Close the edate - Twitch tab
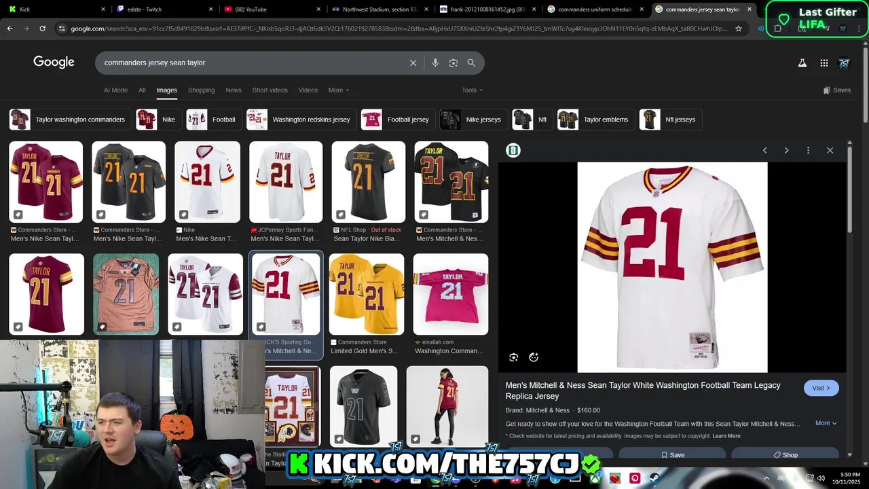The image size is (869, 489). pyautogui.click(x=210, y=10)
